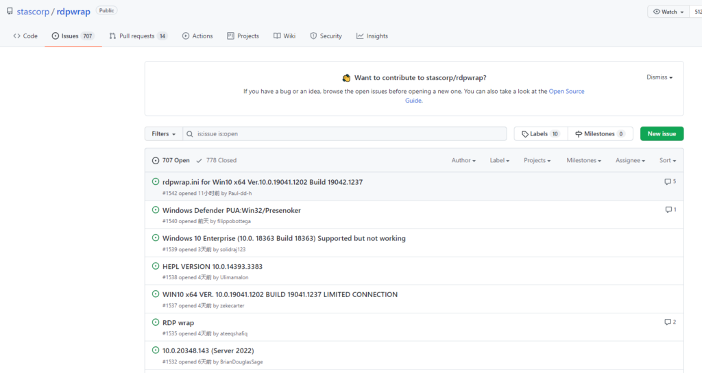This screenshot has width=702, height=373.
Task: Switch to the Projects tab
Action: click(243, 36)
